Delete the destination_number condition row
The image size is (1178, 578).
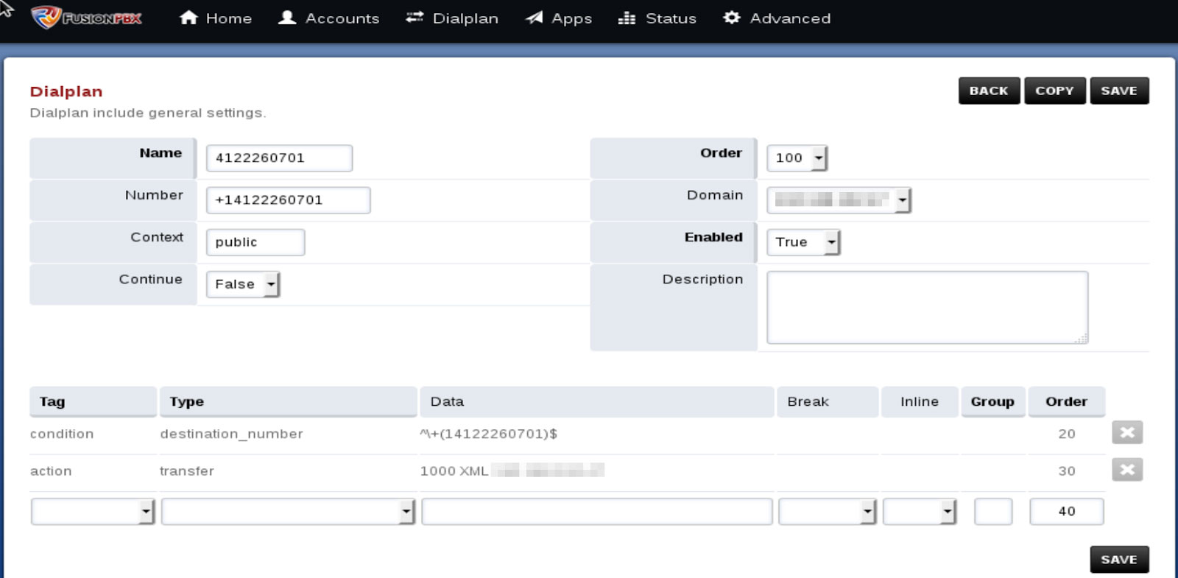(1127, 433)
